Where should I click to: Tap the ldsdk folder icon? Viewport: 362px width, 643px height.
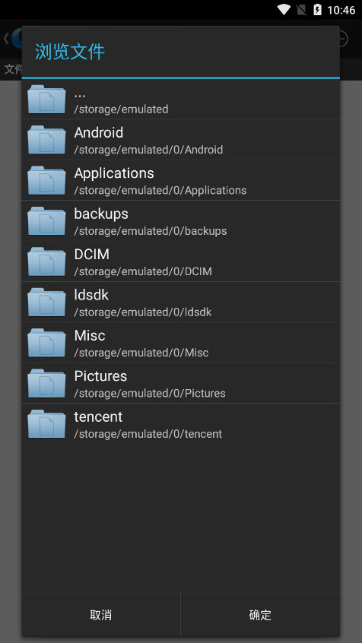click(x=46, y=302)
